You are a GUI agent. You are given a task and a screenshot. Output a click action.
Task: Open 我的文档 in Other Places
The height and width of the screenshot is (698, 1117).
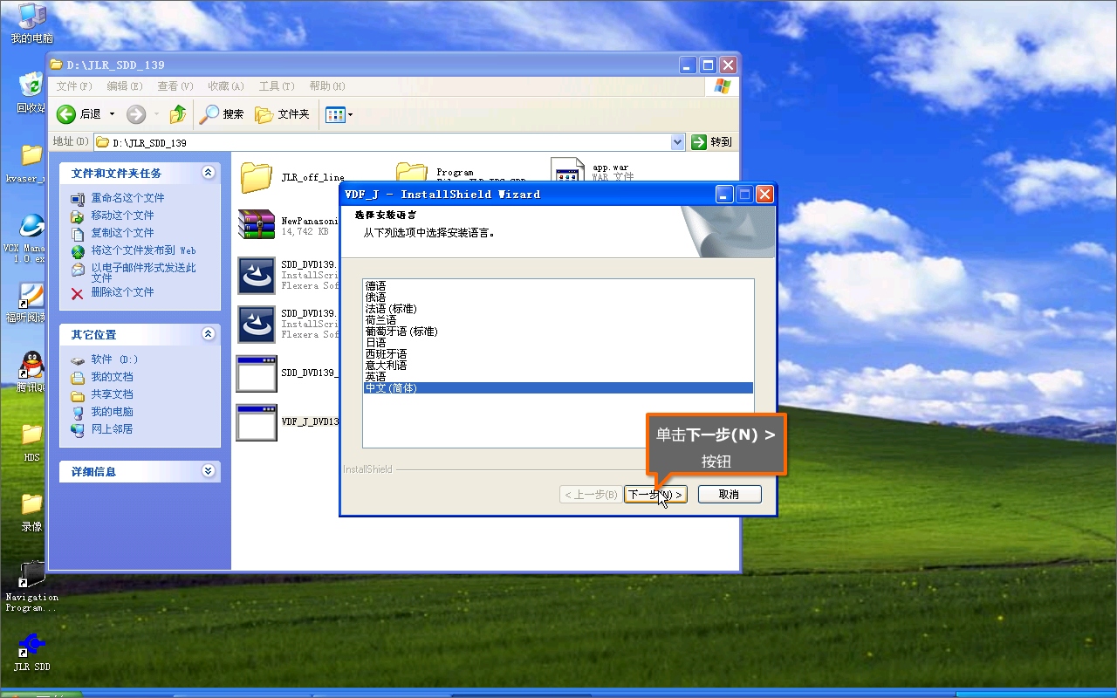pyautogui.click(x=112, y=377)
